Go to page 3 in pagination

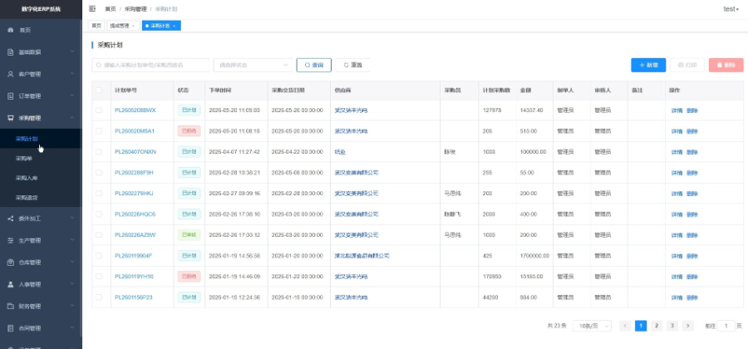tap(672, 326)
